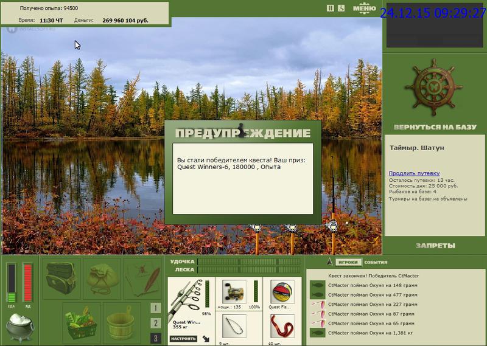Click Рыбаков на базе: 4 text
The image size is (487, 346).
pos(413,192)
